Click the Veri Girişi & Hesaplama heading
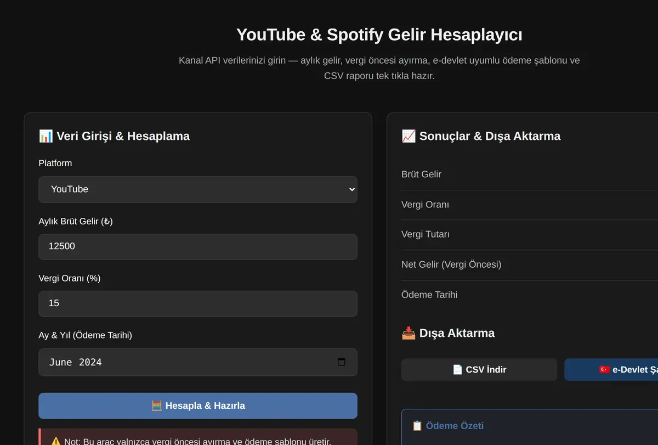 point(114,136)
